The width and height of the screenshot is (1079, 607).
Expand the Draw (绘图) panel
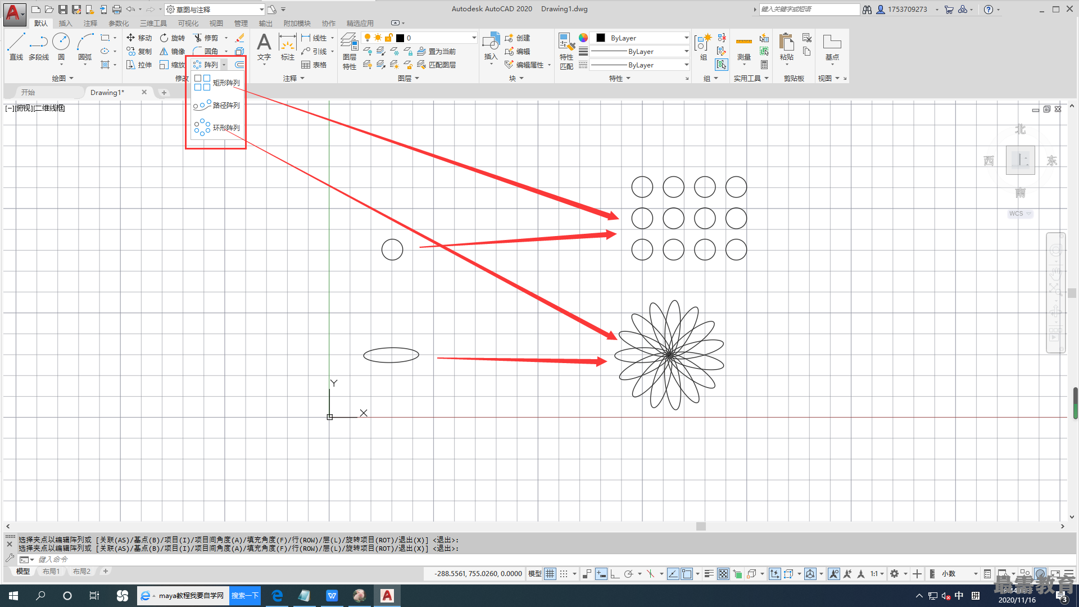[62, 78]
